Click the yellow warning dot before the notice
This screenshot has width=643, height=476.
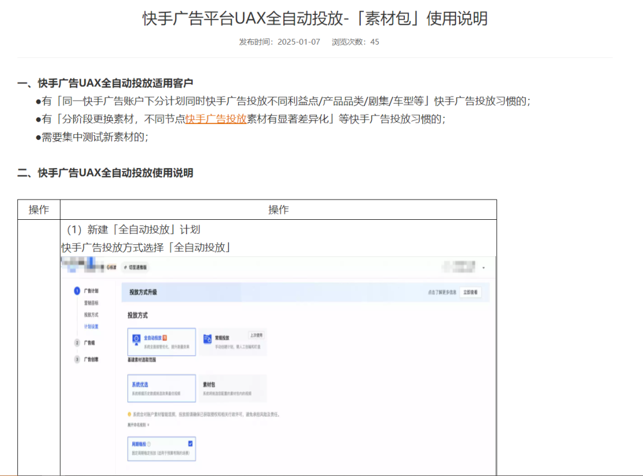click(130, 415)
